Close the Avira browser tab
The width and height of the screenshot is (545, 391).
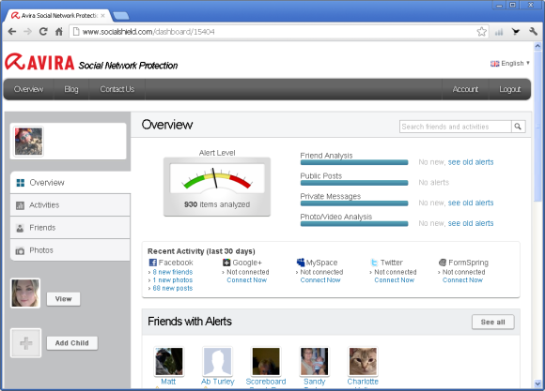[102, 16]
